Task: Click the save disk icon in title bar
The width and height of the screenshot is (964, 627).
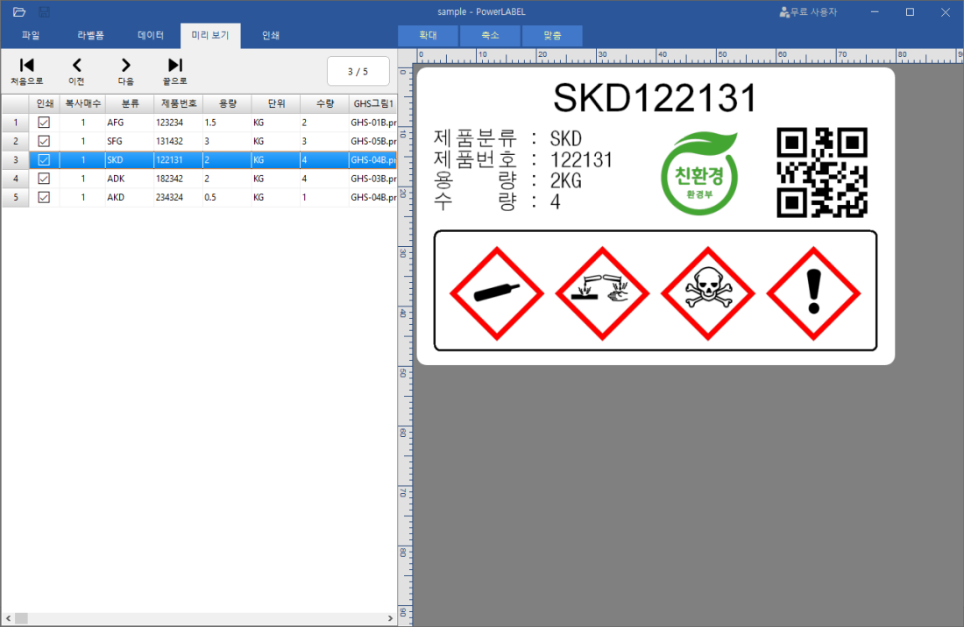Action: pos(44,11)
